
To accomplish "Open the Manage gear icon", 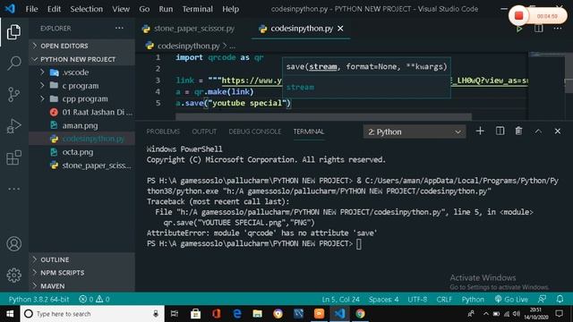I will point(14,275).
